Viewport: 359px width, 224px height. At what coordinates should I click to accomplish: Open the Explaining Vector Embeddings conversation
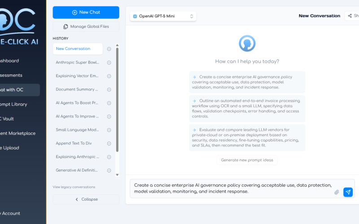click(x=78, y=76)
